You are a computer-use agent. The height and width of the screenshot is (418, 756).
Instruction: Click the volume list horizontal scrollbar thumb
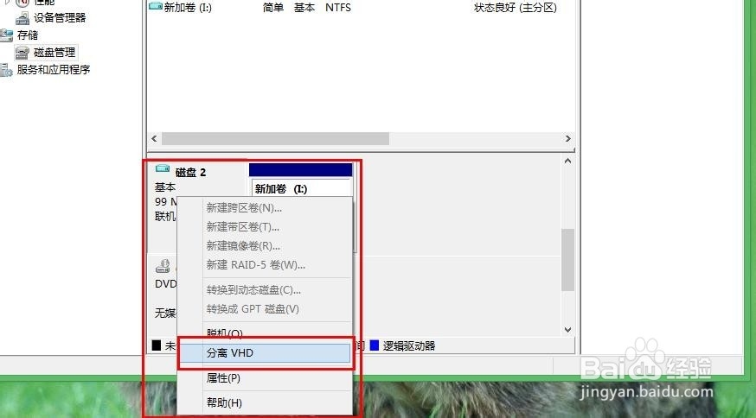point(275,139)
